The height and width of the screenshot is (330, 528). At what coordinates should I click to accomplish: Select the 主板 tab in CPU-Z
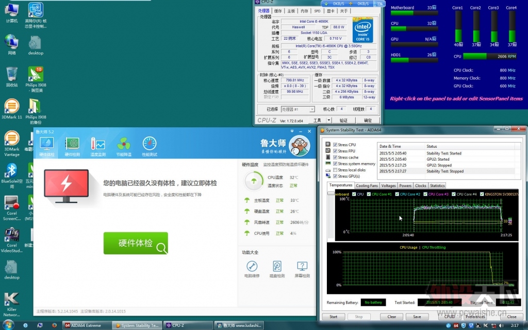[x=291, y=11]
